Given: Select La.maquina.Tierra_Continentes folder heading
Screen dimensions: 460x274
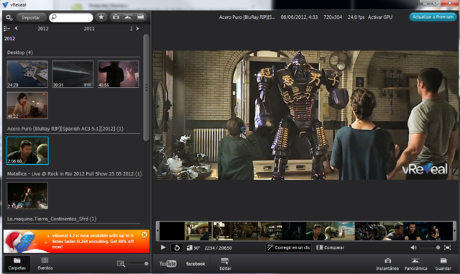Looking at the screenshot, I should coord(52,219).
